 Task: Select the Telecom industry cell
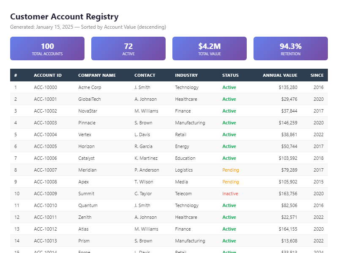(x=183, y=194)
